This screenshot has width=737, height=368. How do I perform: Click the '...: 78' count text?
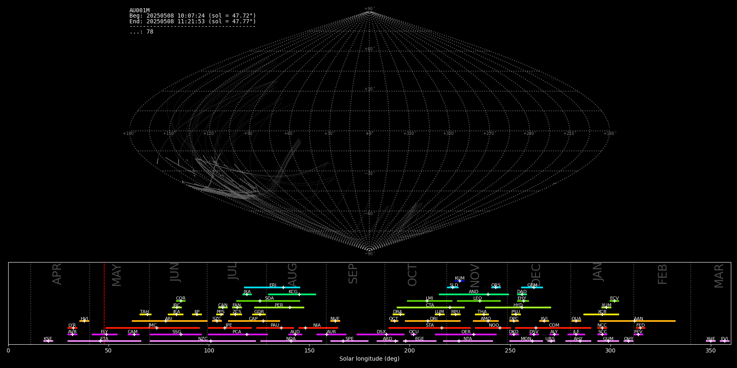[141, 31]
